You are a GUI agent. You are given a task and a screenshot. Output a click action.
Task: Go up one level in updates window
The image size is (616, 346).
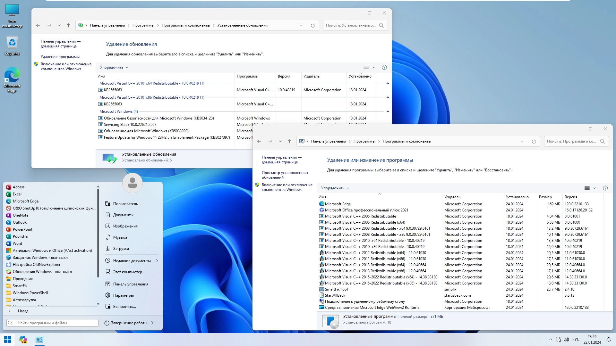pos(68,25)
